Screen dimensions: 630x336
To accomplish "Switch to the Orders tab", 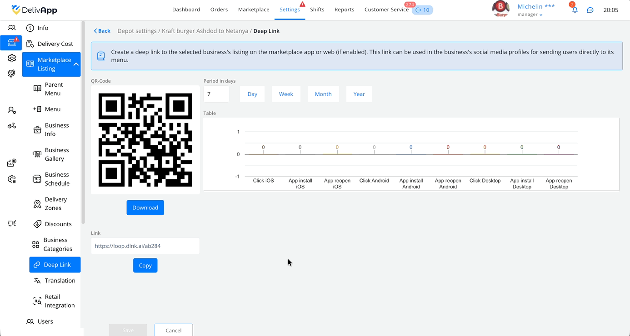I will 219,10.
